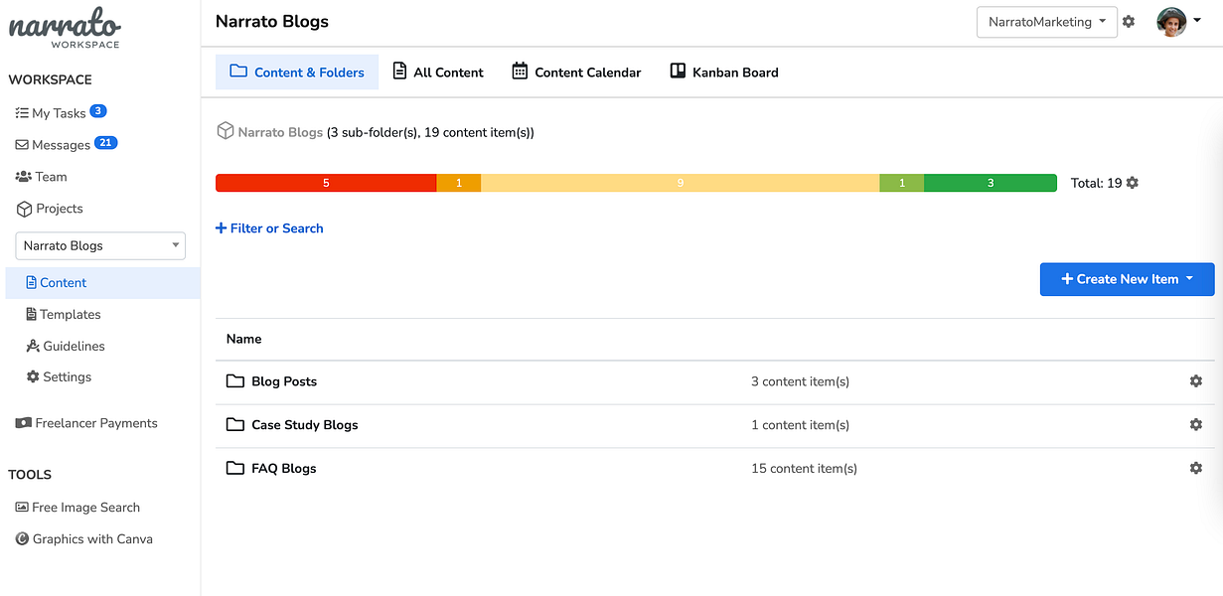Click the dark green status segment showing 3
Screen dimensions: 1223x596
coord(991,183)
